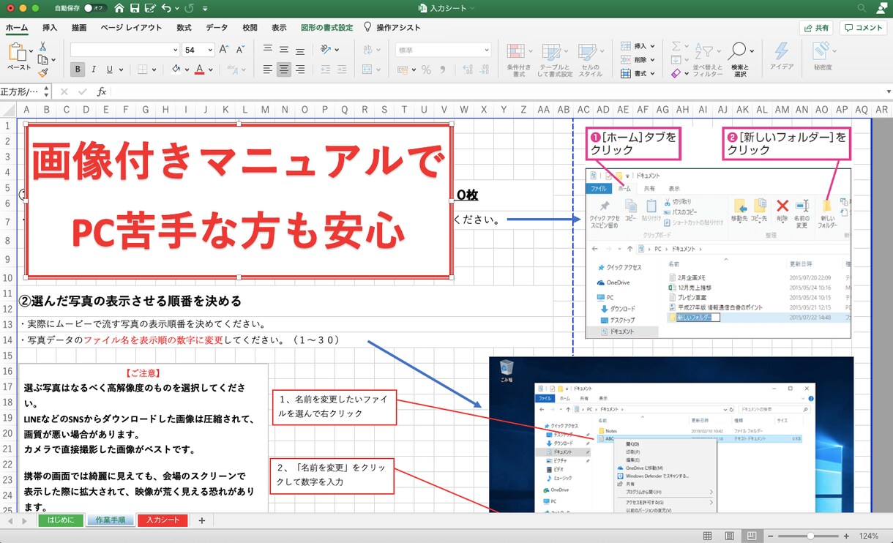
Task: Open Format as Table (テーブルとして書式設定)
Action: point(555,59)
